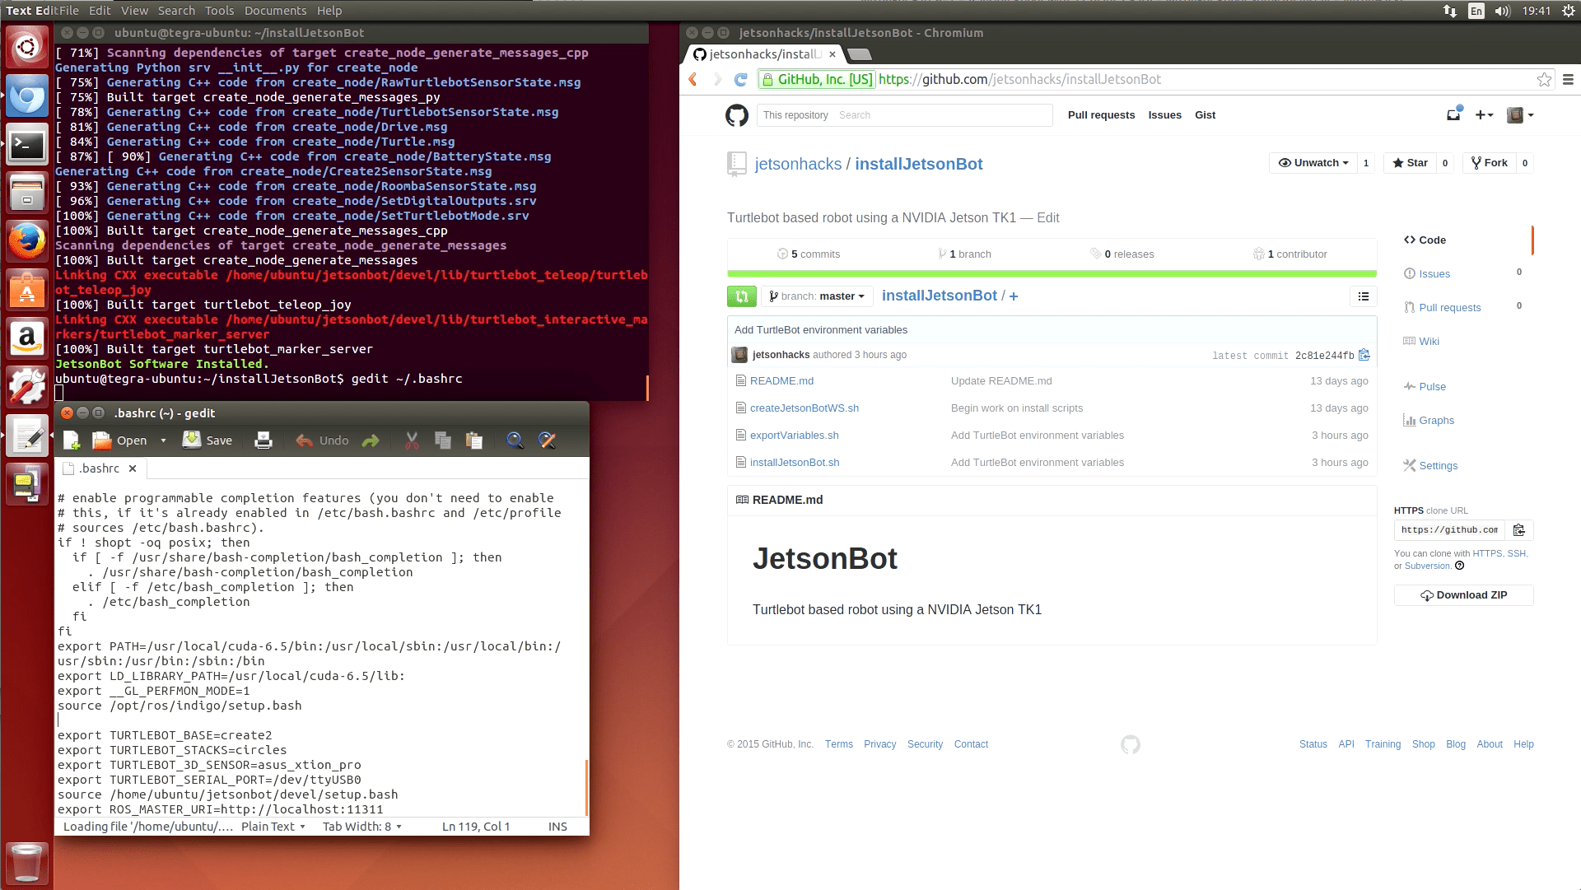The image size is (1581, 890).
Task: Click the GitHub repository search field
Action: [905, 115]
